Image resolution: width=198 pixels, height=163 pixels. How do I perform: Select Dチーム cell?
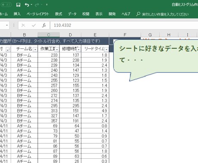25,85
